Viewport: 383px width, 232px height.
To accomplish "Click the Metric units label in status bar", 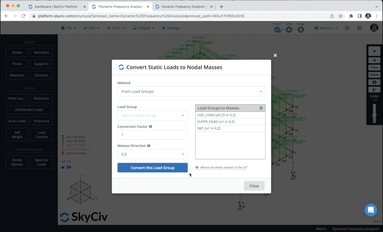I will tap(321, 229).
